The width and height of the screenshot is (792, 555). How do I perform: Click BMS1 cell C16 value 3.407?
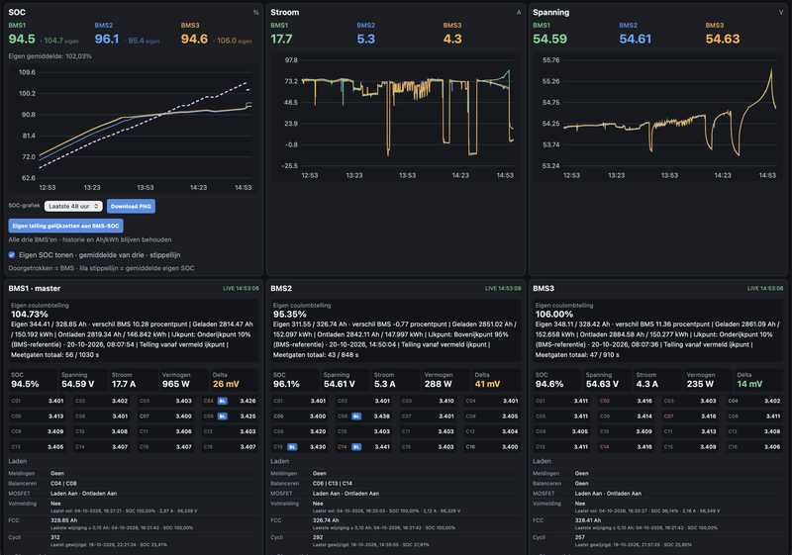click(247, 446)
